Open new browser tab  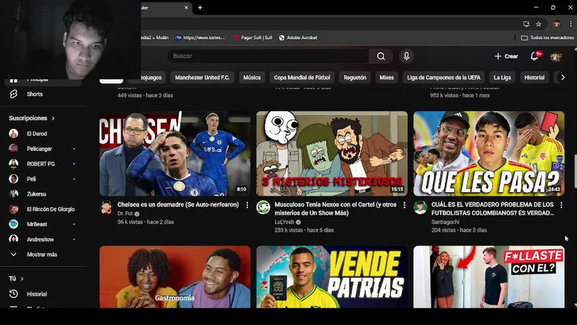[x=200, y=8]
